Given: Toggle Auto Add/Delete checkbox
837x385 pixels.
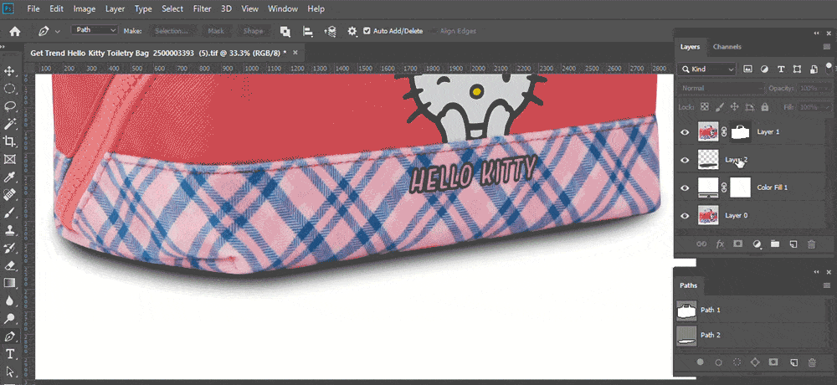Looking at the screenshot, I should point(367,31).
